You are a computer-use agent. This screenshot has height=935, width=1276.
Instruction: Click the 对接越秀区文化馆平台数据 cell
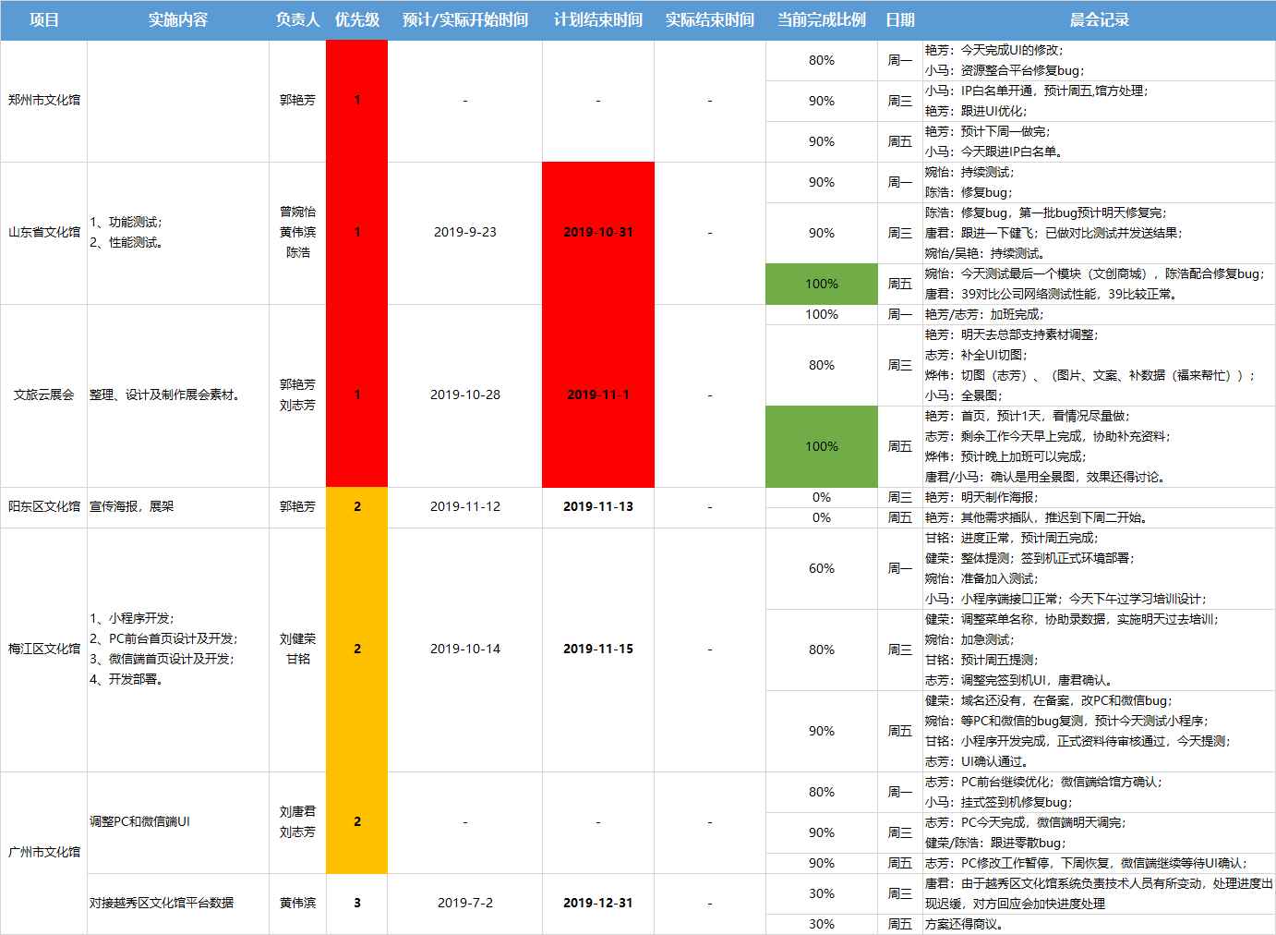[178, 904]
